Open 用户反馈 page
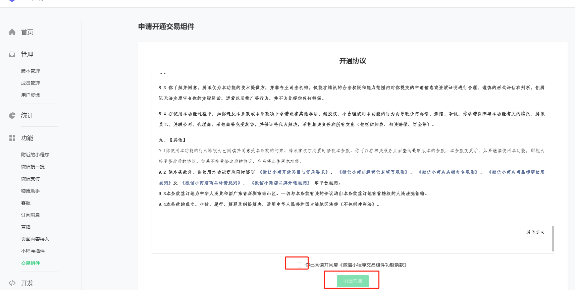The image size is (575, 290). [31, 95]
